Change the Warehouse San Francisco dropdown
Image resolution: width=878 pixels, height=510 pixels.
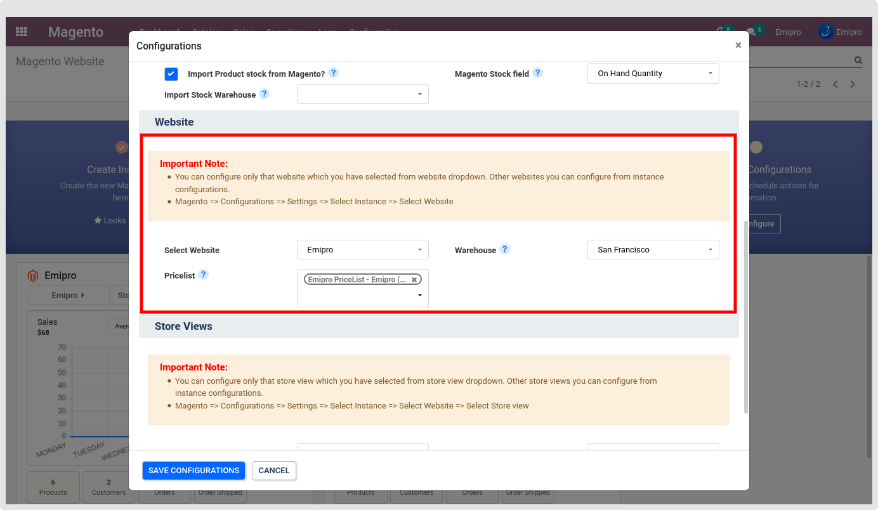[653, 250]
